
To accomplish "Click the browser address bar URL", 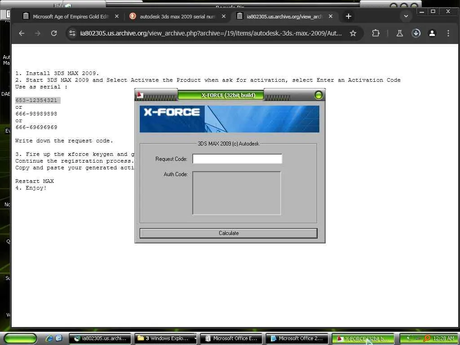I will [211, 33].
